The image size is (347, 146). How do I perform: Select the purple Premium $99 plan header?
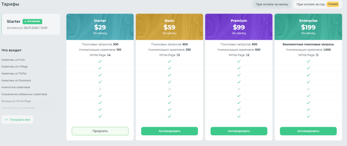[239, 27]
